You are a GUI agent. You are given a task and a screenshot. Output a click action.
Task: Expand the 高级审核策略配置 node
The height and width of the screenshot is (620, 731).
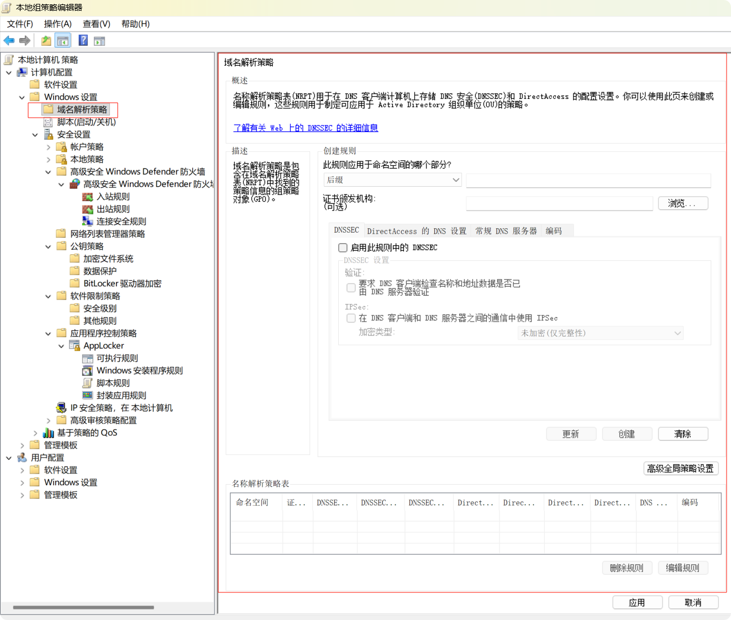pyautogui.click(x=49, y=421)
